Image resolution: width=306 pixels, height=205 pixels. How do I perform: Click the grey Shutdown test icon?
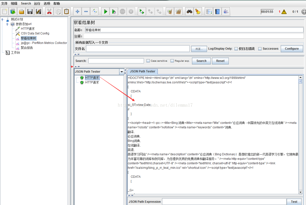(x=131, y=11)
